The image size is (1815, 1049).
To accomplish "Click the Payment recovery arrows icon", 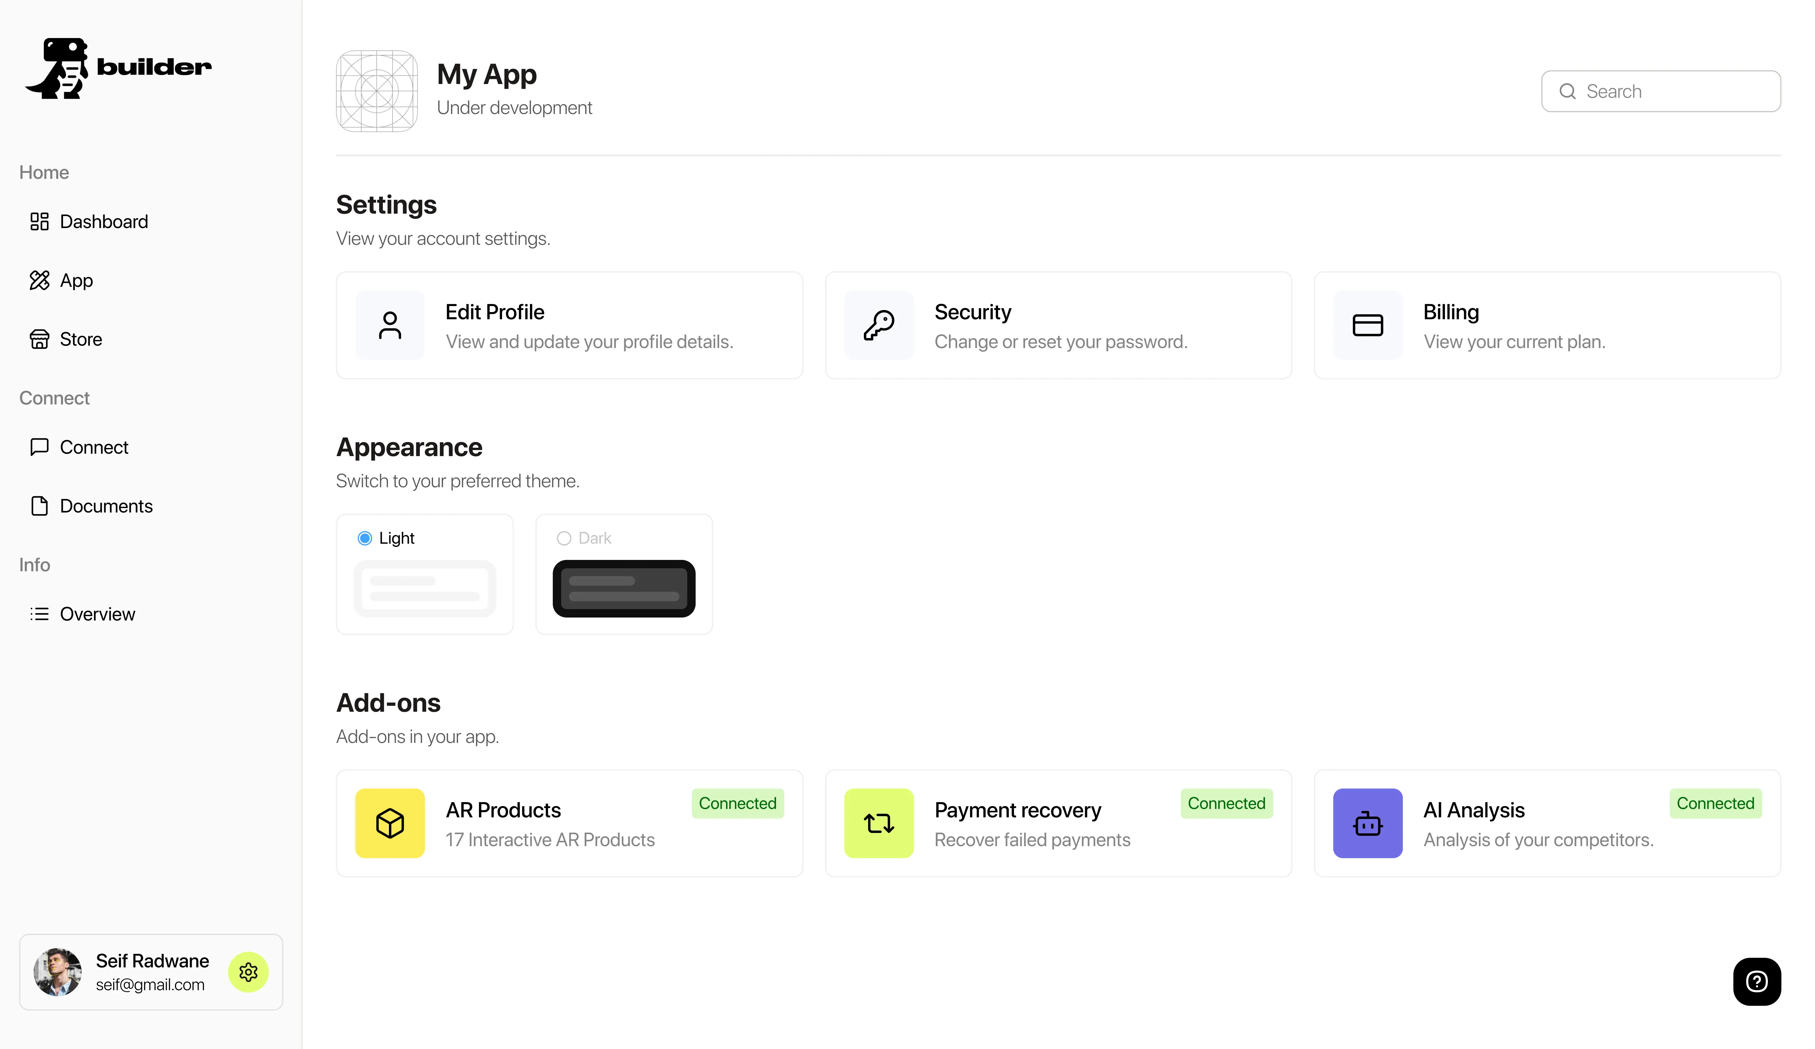I will [x=879, y=823].
